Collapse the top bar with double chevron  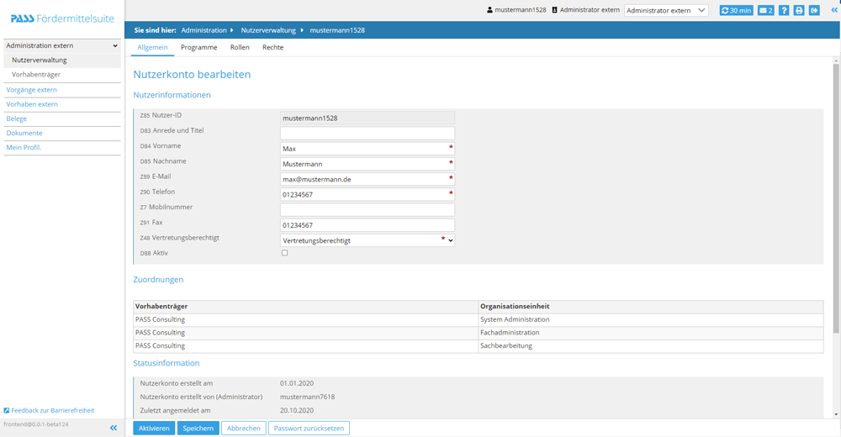(x=834, y=9)
